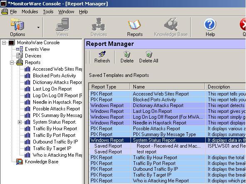246x184 pixels.
Task: Select Outbound Traffic By IP table row
Action: pyautogui.click(x=167, y=169)
